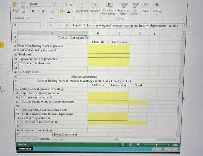Click vertical scrollbar down arrow
Image resolution: width=203 pixels, height=156 pixels.
(x=179, y=135)
